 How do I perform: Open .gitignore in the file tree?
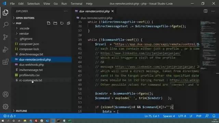(26, 39)
